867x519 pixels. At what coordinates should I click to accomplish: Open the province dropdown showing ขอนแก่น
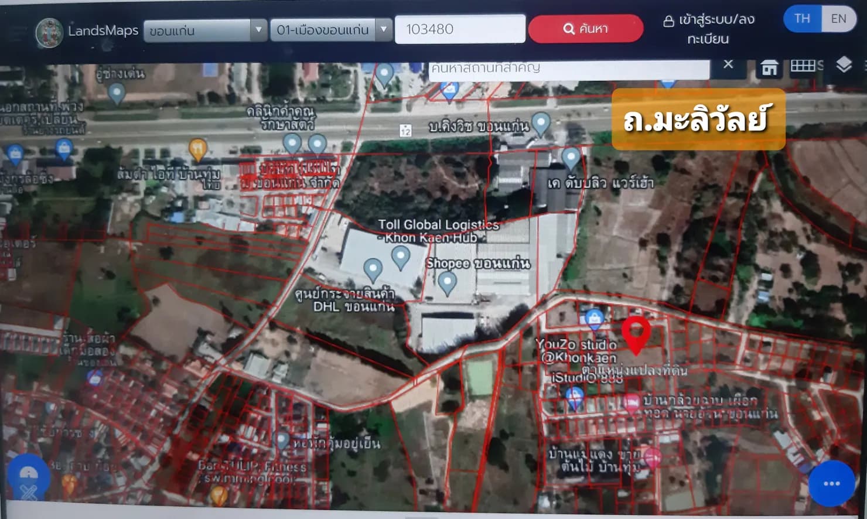coord(206,30)
